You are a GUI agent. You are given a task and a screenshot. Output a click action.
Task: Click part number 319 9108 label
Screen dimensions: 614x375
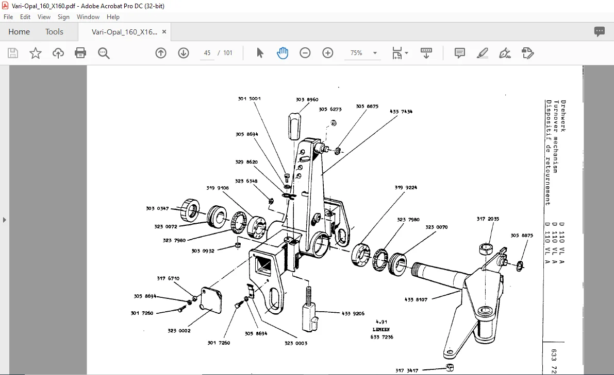pyautogui.click(x=218, y=188)
